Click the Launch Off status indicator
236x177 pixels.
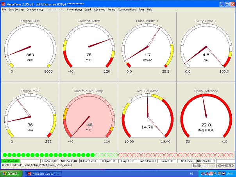[x=167, y=161]
